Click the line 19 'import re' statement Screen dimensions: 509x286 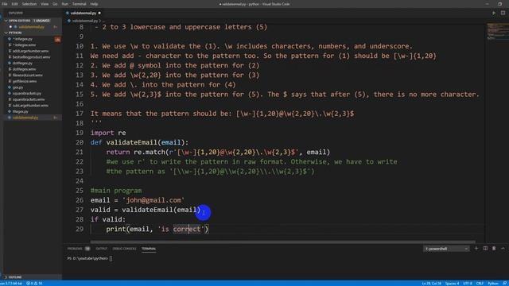pyautogui.click(x=108, y=133)
